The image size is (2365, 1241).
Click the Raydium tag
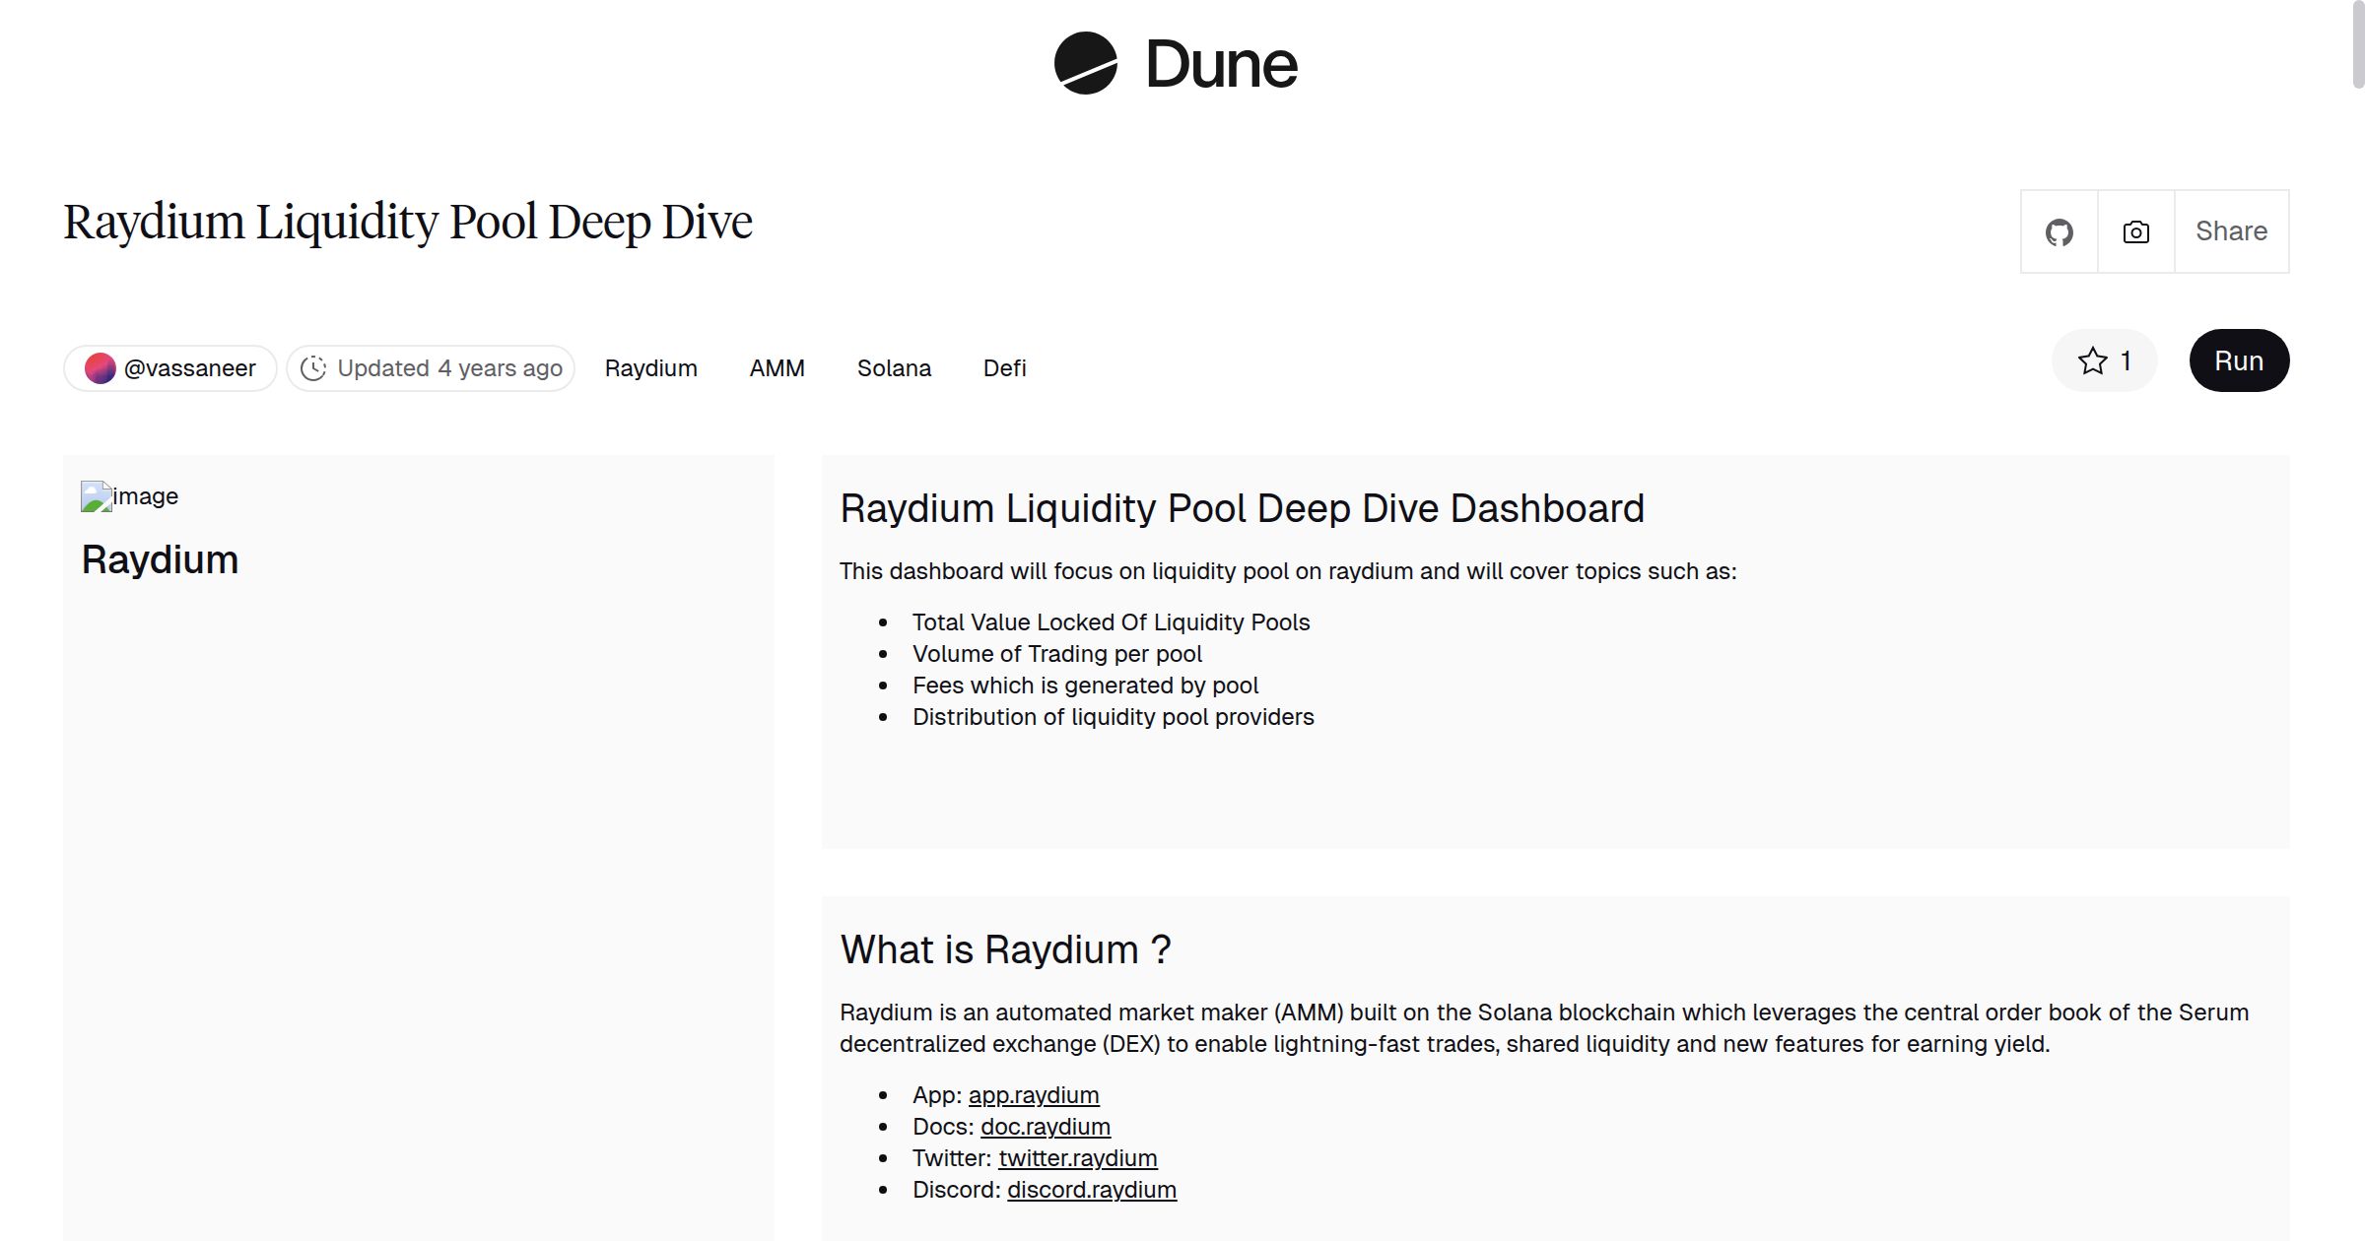click(x=650, y=367)
